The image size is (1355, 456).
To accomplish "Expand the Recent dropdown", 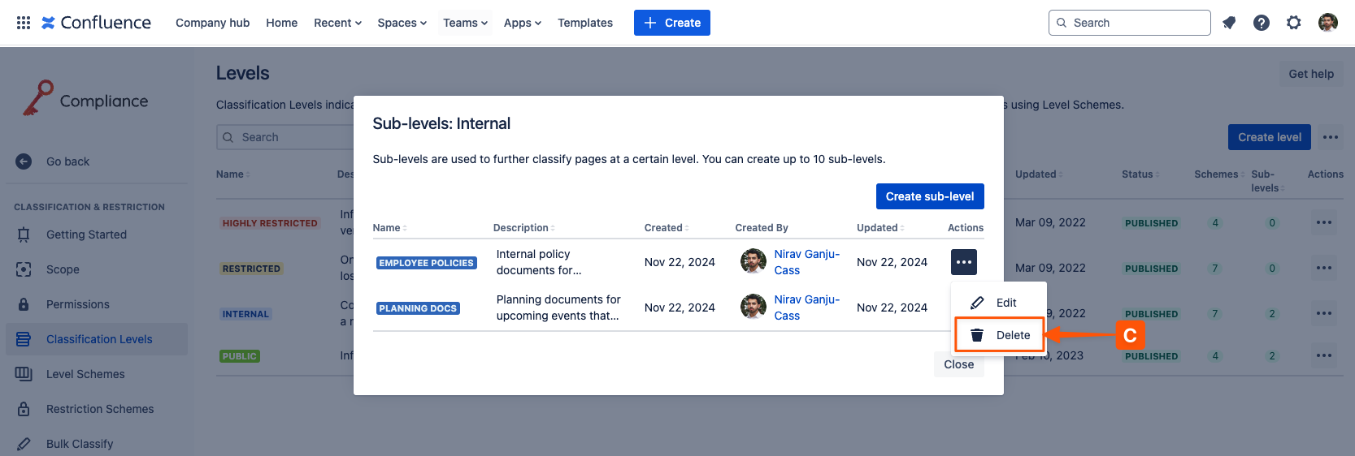I will click(x=337, y=23).
